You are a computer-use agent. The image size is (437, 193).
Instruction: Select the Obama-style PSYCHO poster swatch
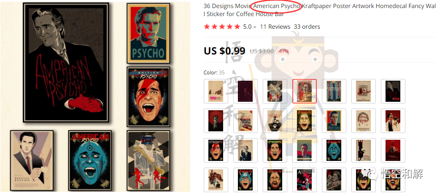[334, 121]
